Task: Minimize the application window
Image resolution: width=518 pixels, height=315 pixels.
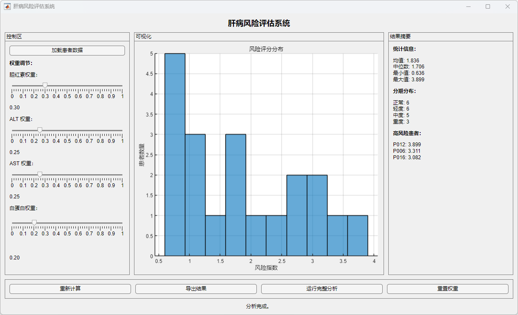Action: (468, 6)
